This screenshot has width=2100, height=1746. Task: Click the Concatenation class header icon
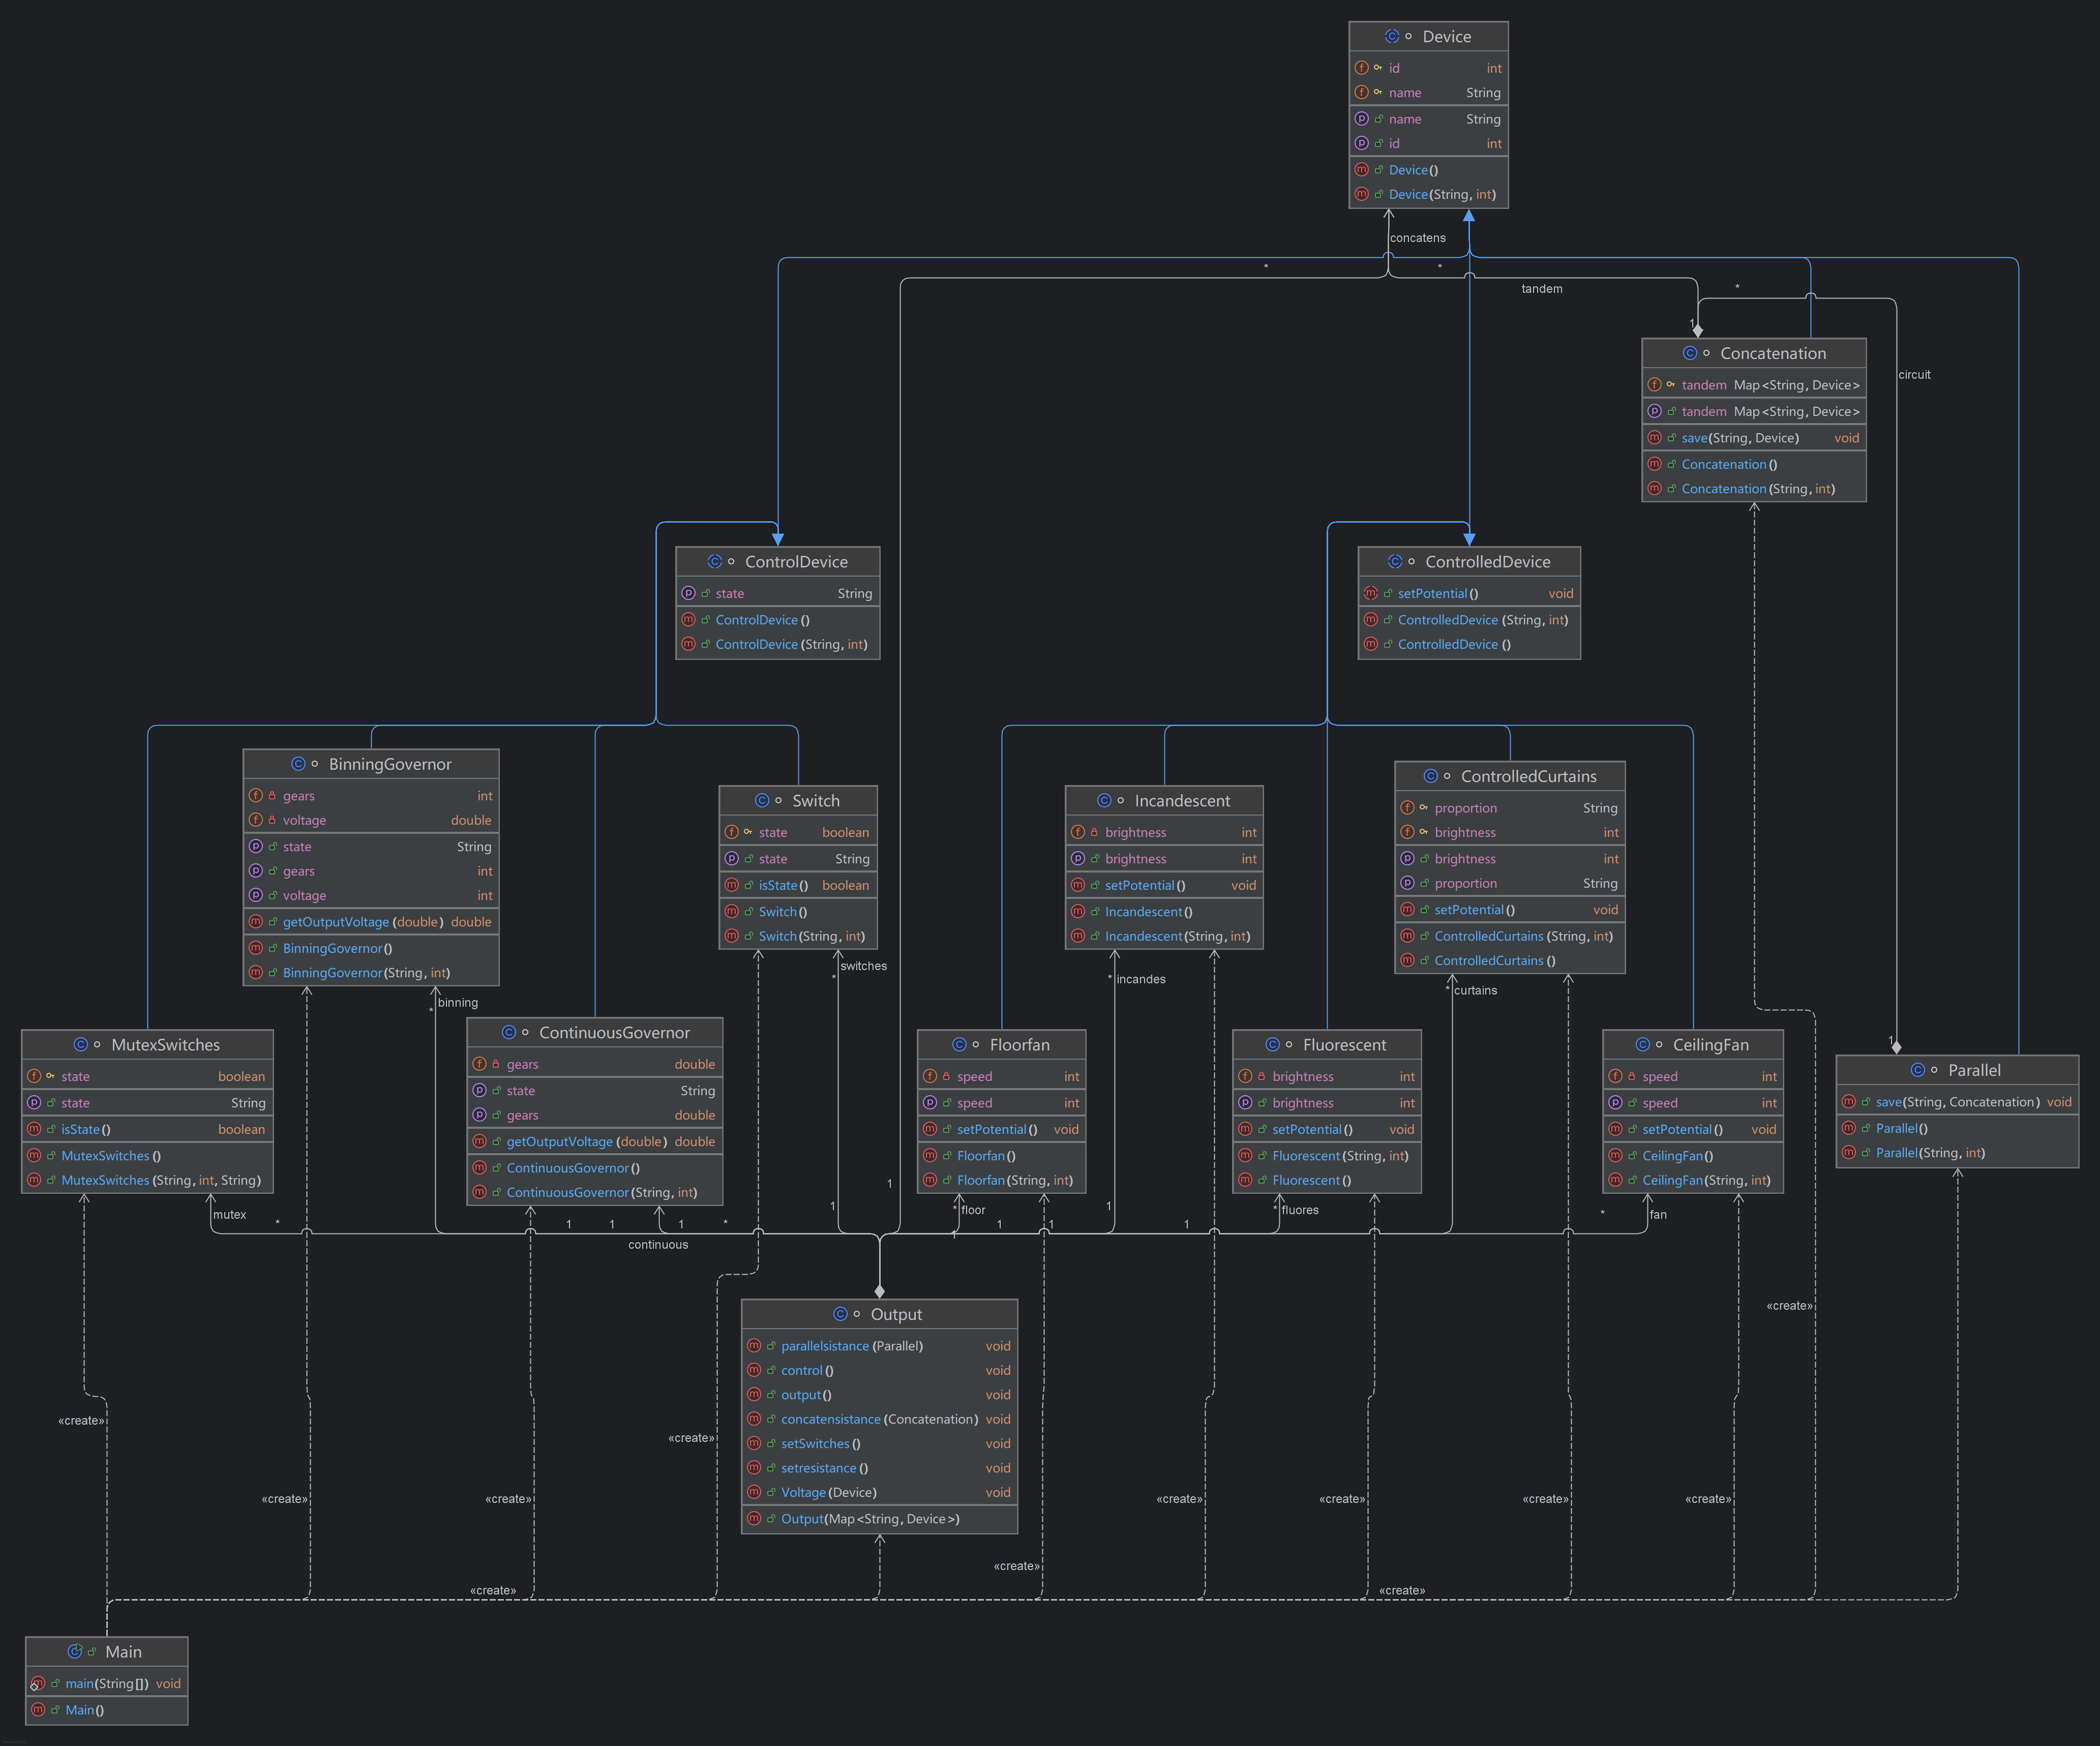tap(1689, 353)
